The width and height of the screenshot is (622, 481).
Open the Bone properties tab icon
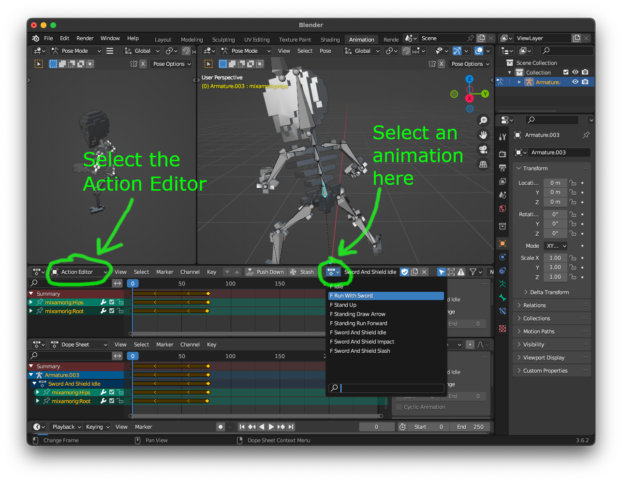click(503, 298)
